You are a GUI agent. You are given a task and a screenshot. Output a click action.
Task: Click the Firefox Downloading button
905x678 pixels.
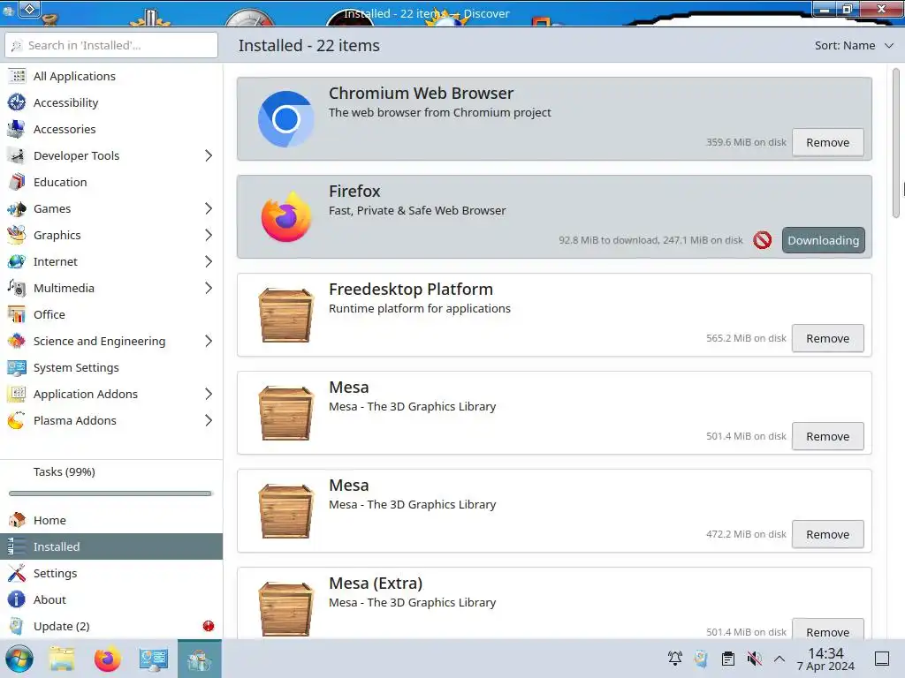point(823,240)
